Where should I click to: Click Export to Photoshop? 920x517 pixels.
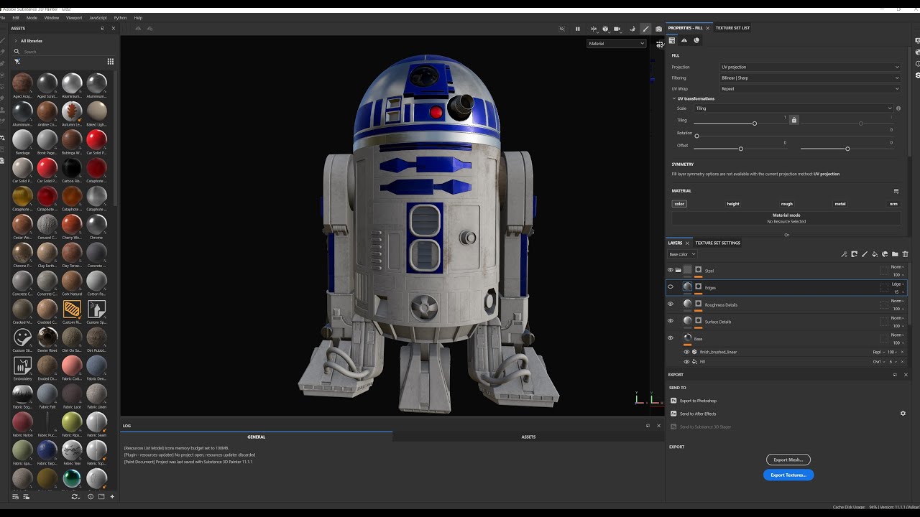click(698, 401)
